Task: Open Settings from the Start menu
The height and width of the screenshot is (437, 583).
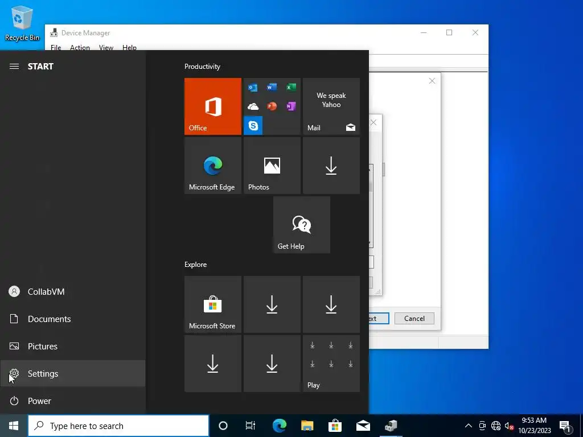Action: (73, 373)
